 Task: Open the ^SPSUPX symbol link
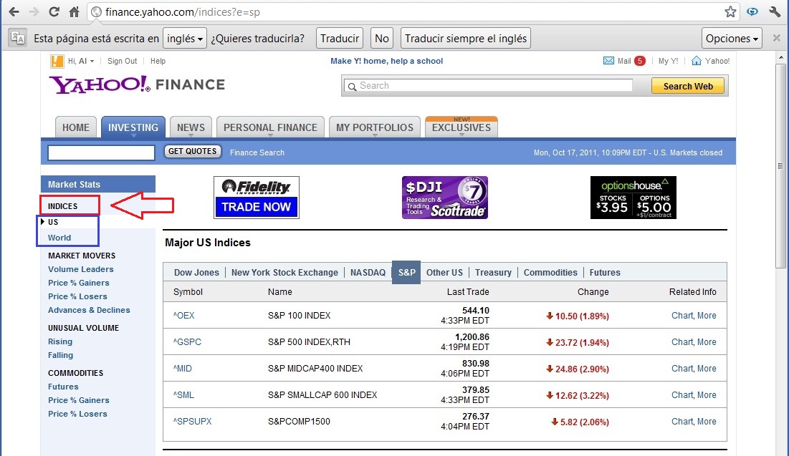pos(192,422)
